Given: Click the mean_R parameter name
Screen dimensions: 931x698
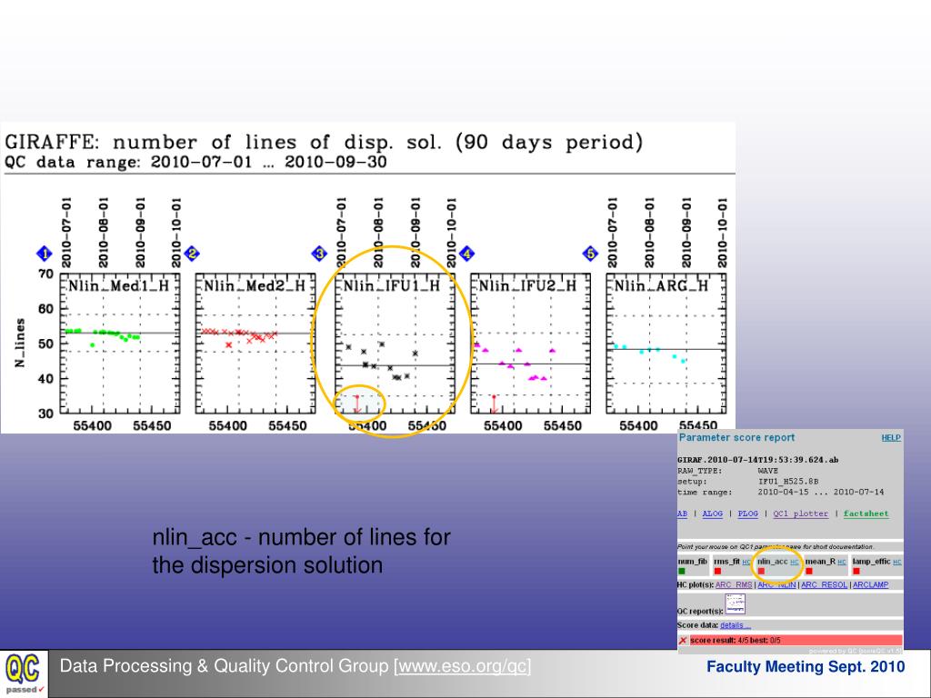Looking at the screenshot, I should [821, 562].
